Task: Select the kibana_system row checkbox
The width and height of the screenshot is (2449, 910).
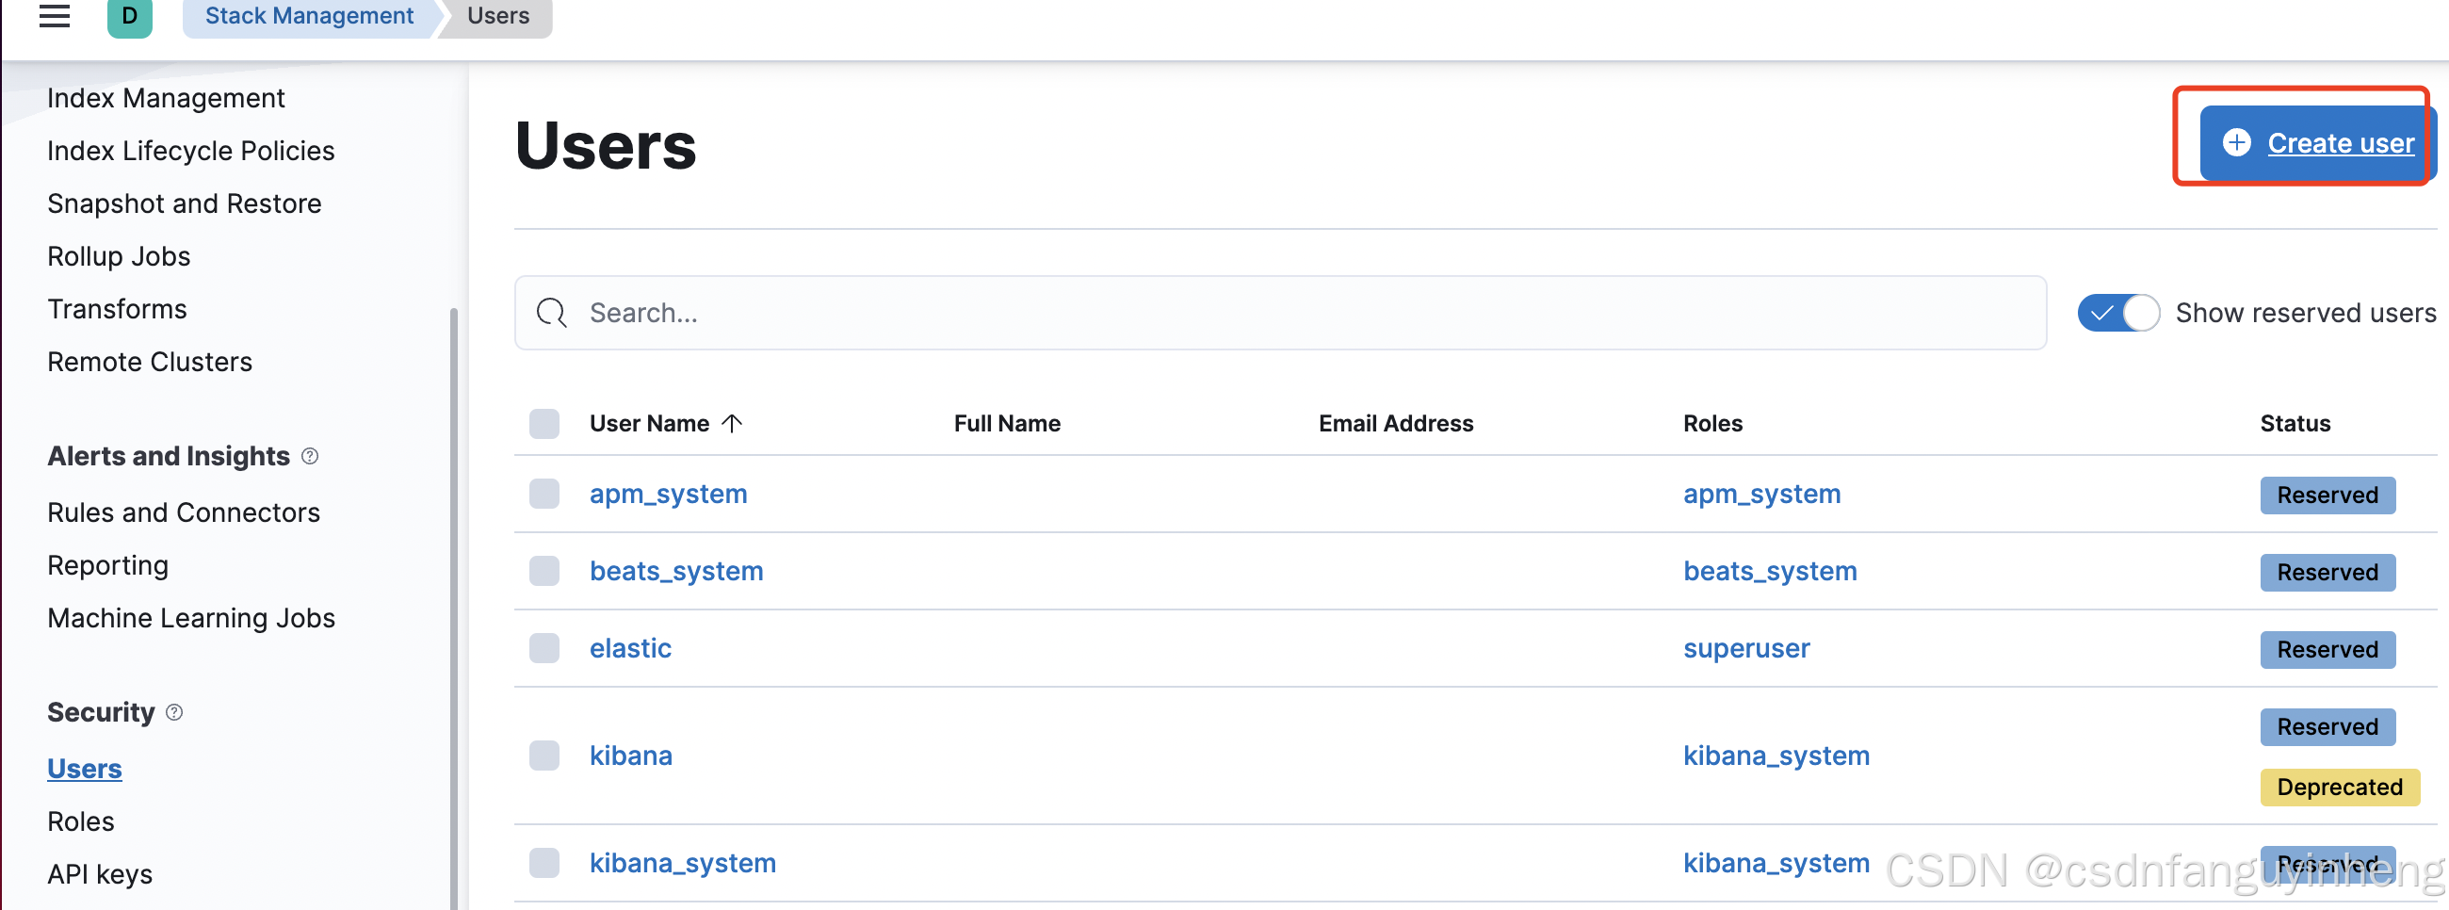Action: click(x=543, y=863)
